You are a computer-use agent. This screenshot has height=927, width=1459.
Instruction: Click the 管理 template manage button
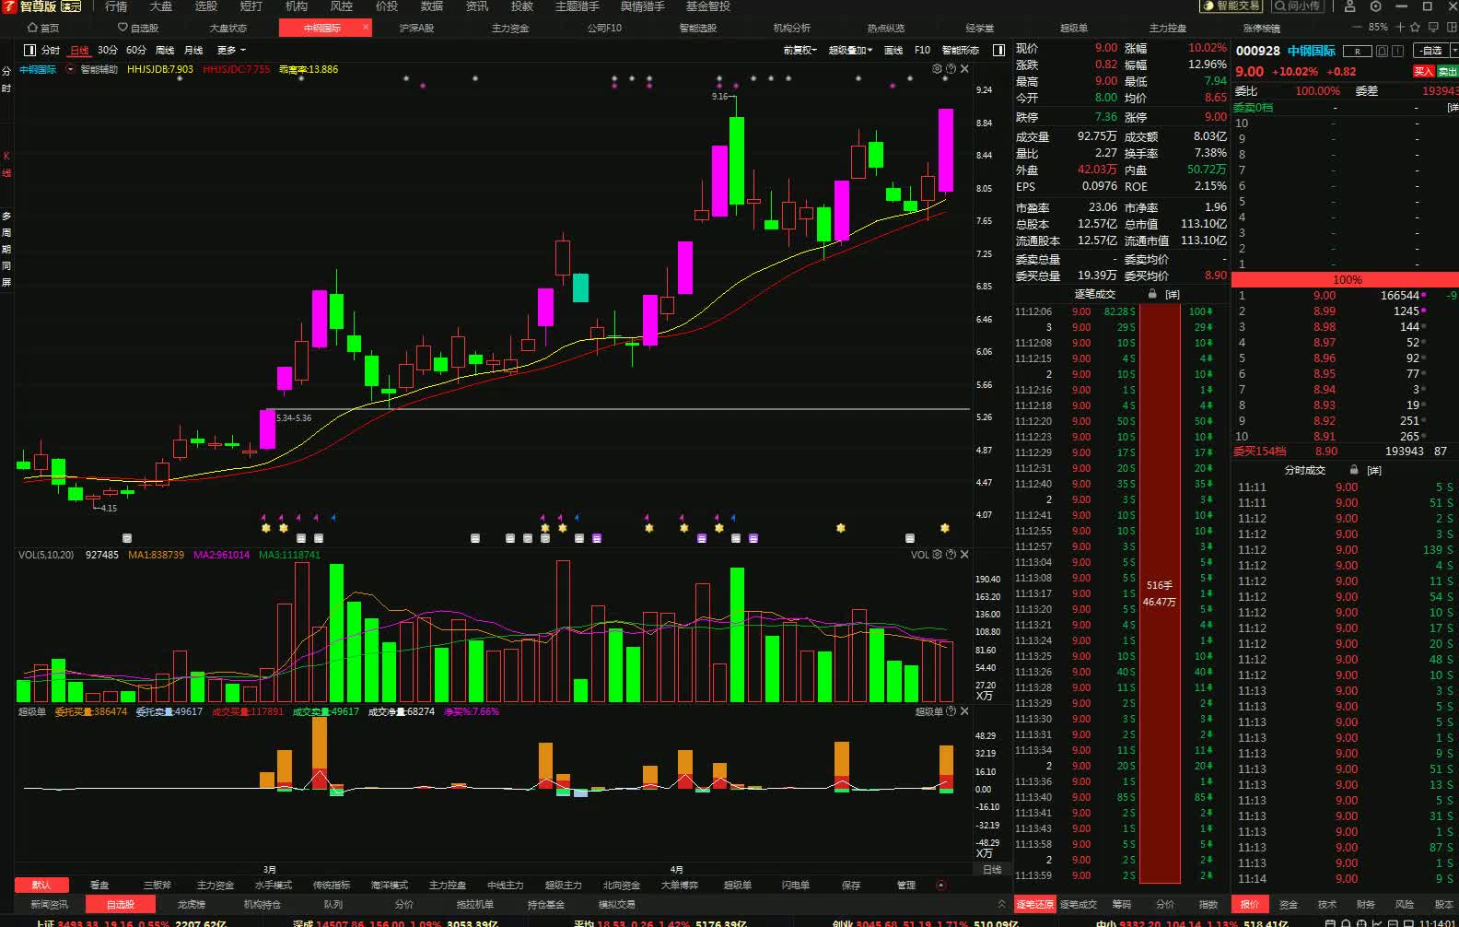click(x=906, y=885)
